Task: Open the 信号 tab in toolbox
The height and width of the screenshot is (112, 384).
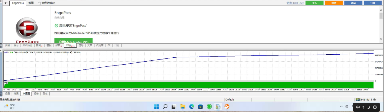Action: click(81, 46)
